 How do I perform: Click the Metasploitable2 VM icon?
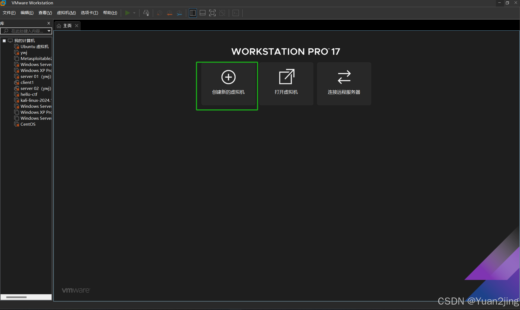coord(17,59)
